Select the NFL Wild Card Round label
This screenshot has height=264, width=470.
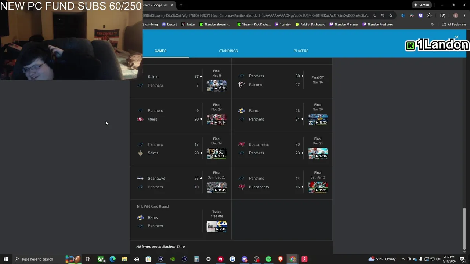point(153,206)
